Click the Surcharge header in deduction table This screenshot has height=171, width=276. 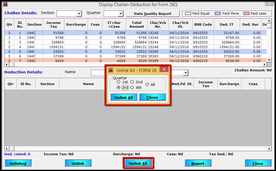(229, 84)
